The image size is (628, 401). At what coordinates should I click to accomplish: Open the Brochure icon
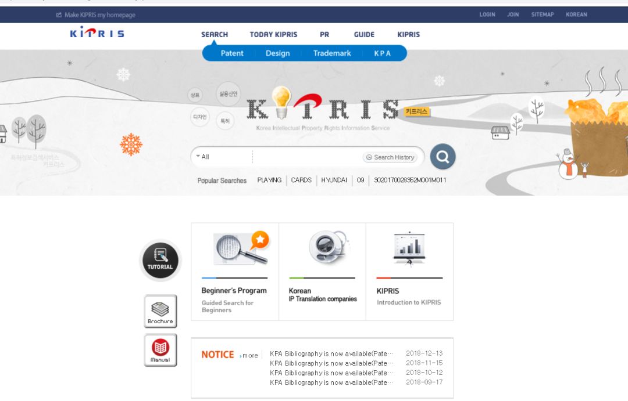tap(160, 312)
